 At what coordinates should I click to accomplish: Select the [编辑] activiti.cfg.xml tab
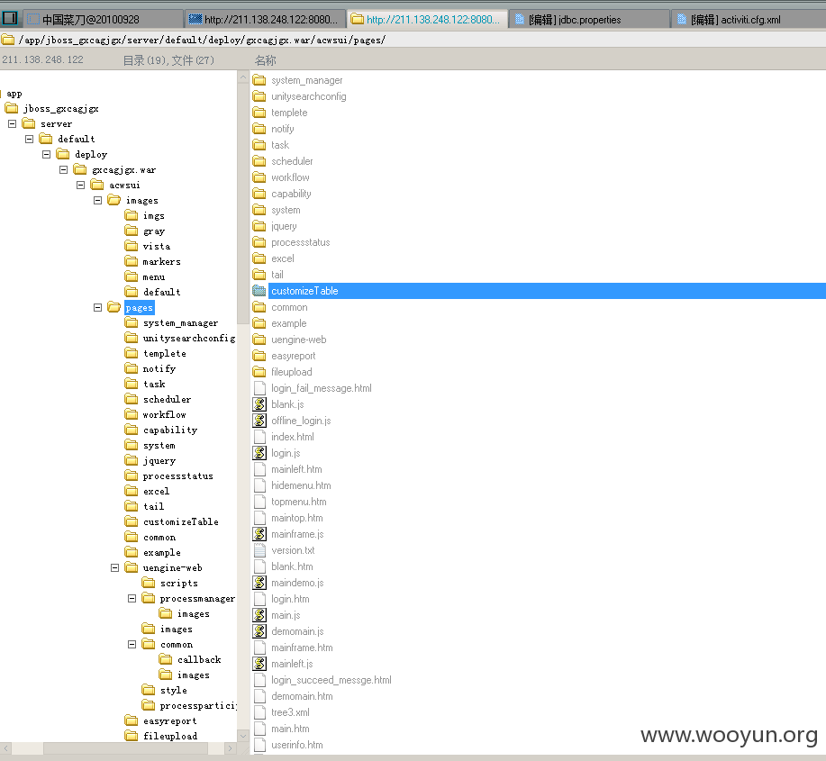(749, 20)
